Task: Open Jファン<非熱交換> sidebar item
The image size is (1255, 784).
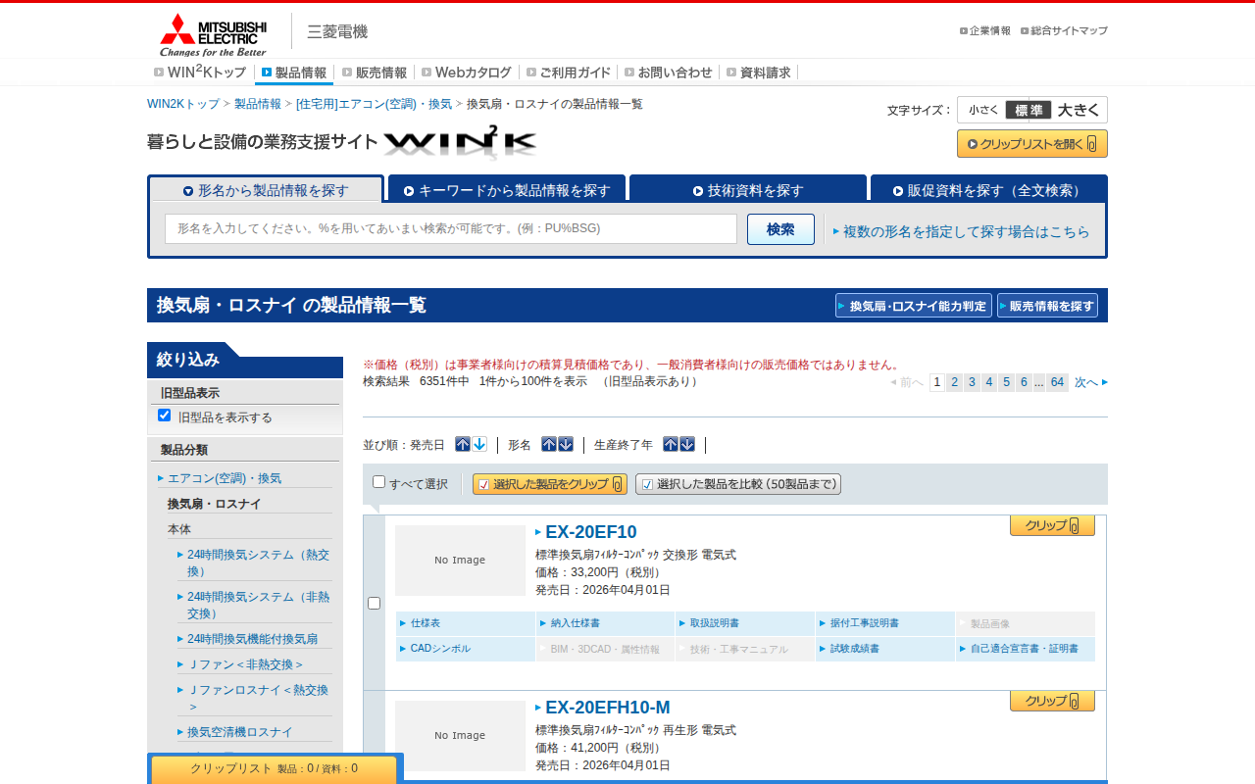Action: (x=245, y=664)
